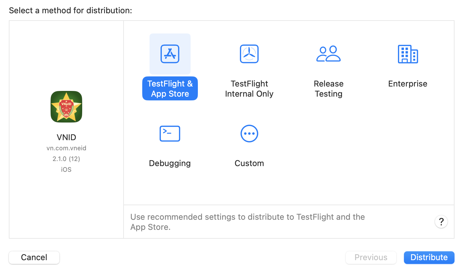The image size is (464, 269).
Task: Click the Enterprise method label
Action: click(408, 84)
